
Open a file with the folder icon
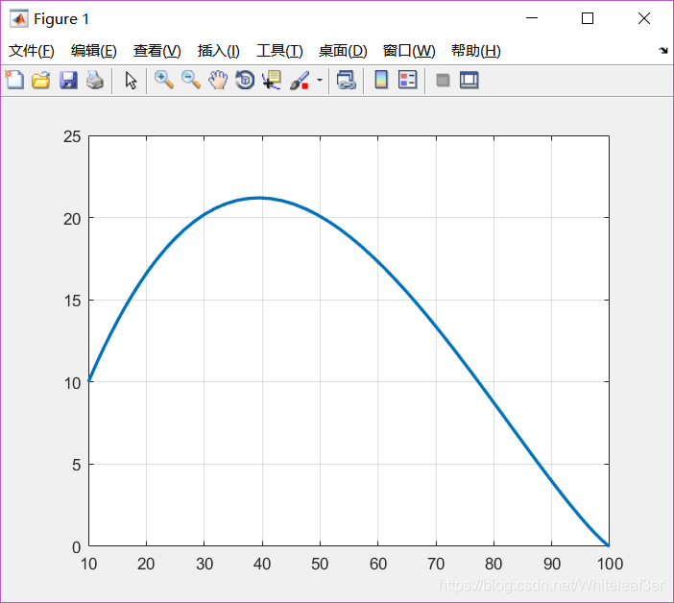tap(41, 80)
